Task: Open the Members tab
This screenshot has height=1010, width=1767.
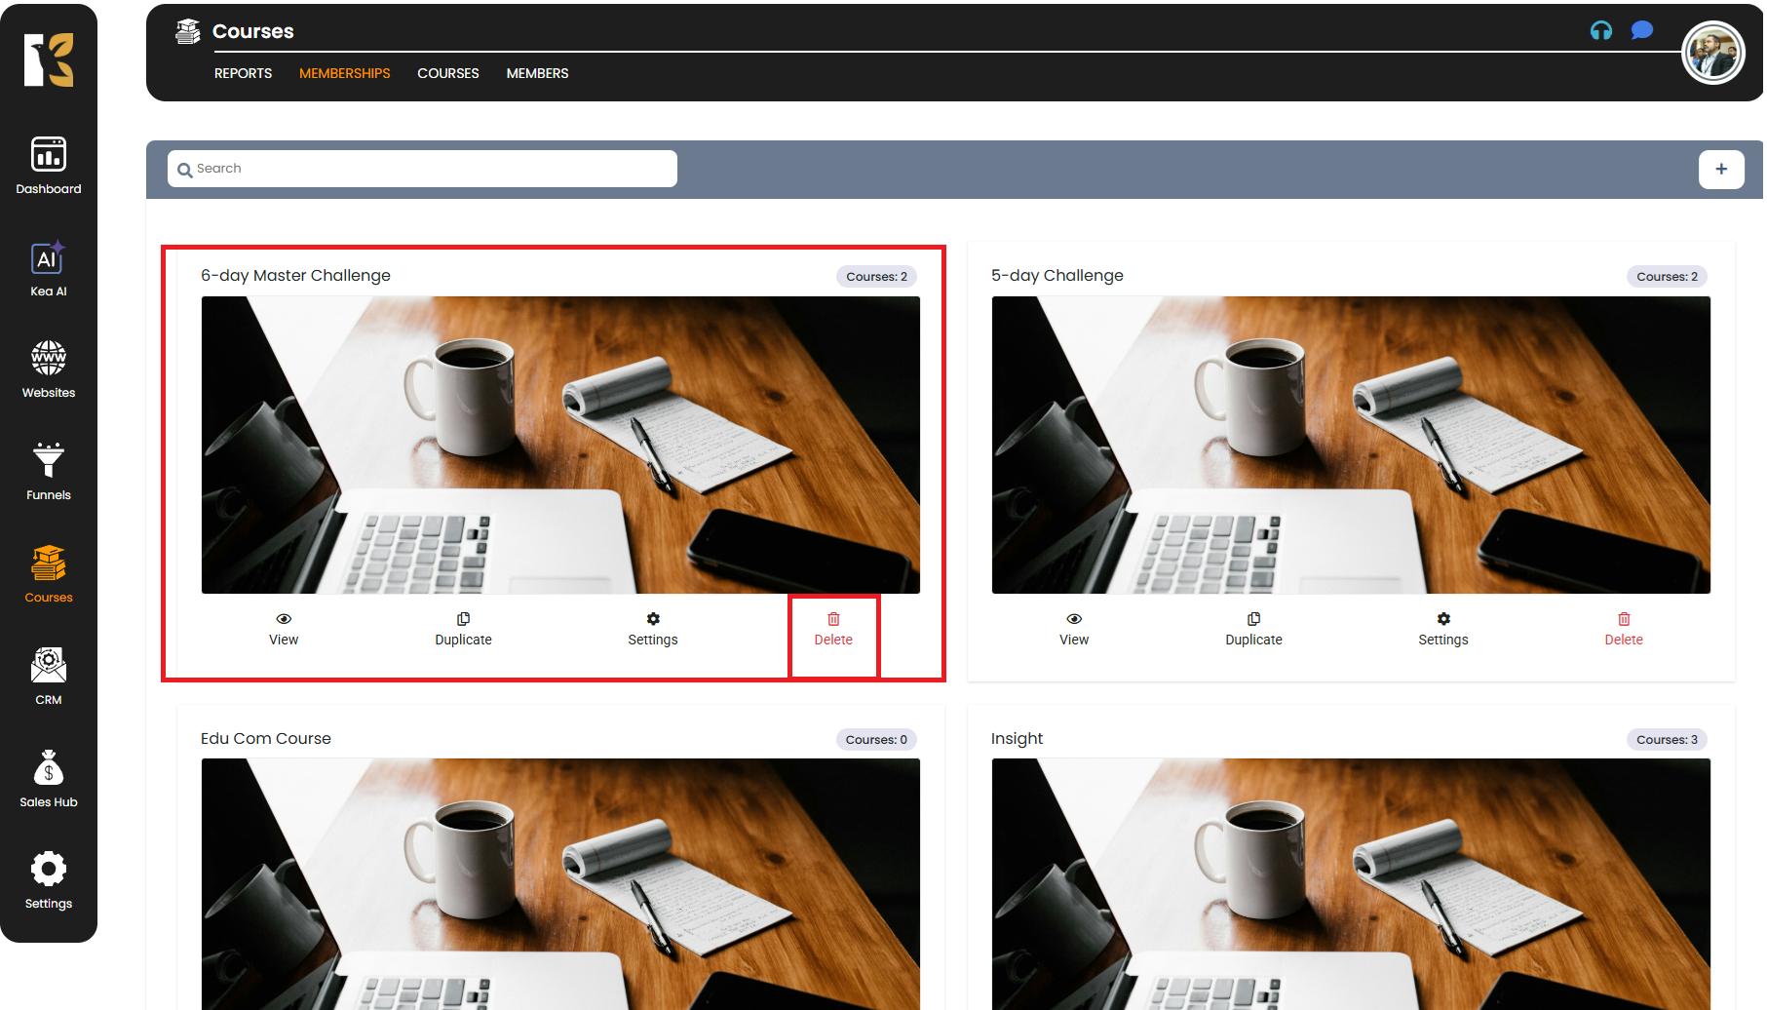Action: 537,73
